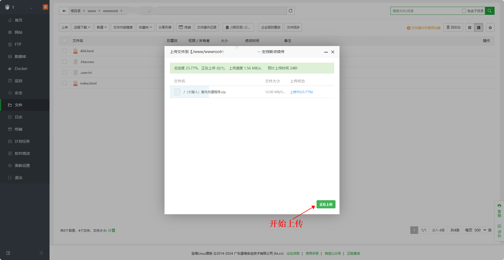Expand the 远程下载 dropdown
504x260 pixels.
coord(82,27)
